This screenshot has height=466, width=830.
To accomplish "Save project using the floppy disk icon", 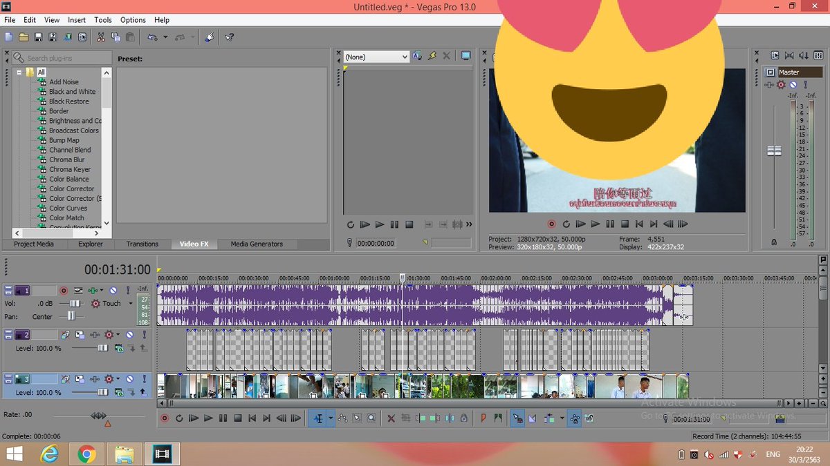I will (x=39, y=37).
